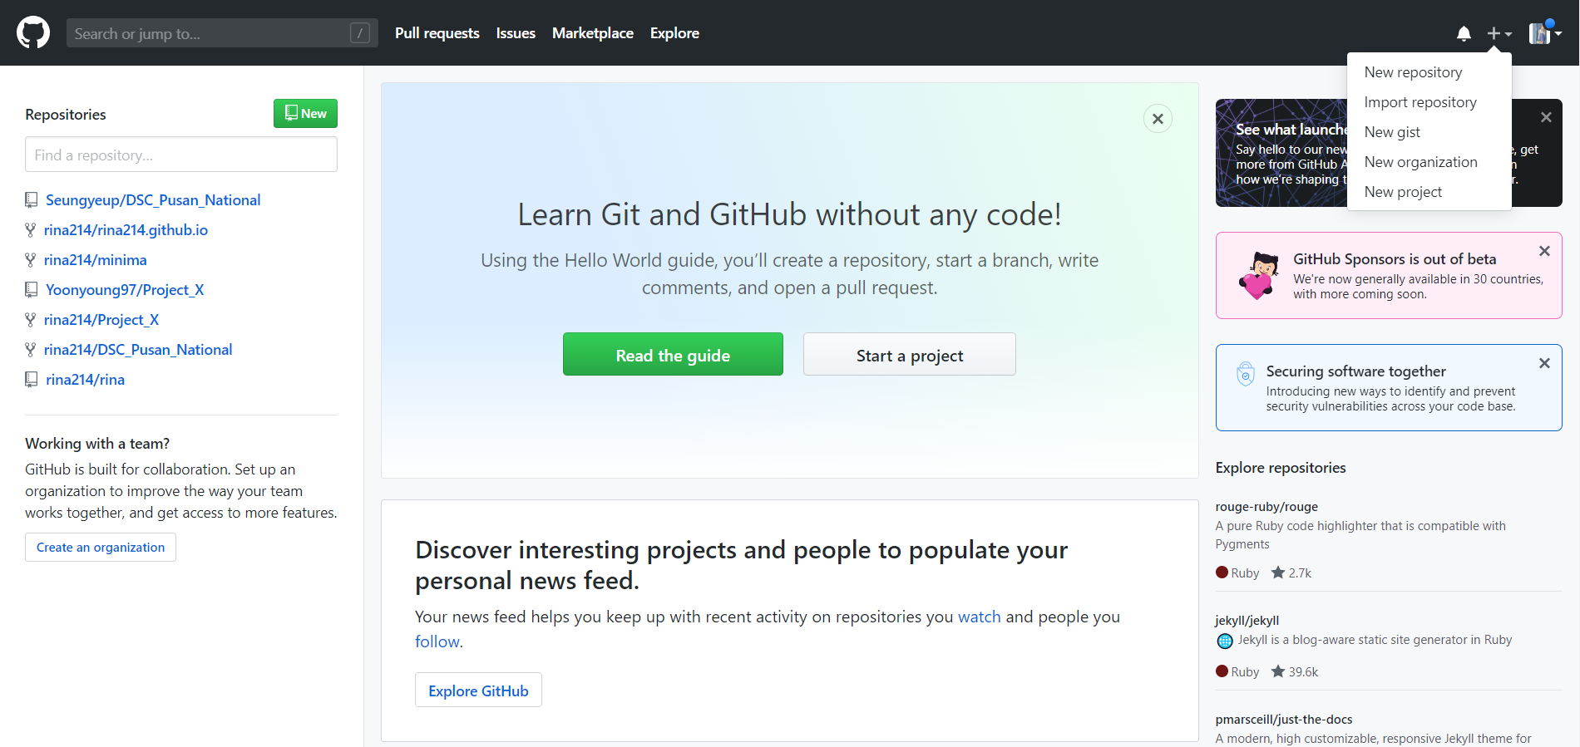The image size is (1580, 747).
Task: Click the star icon for jekyll/jekyll
Action: point(1278,671)
